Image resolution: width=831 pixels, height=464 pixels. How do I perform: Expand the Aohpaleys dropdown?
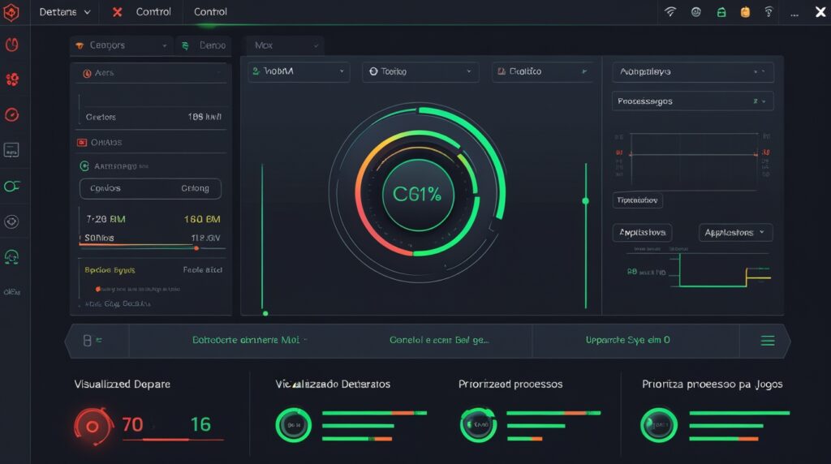pos(693,71)
